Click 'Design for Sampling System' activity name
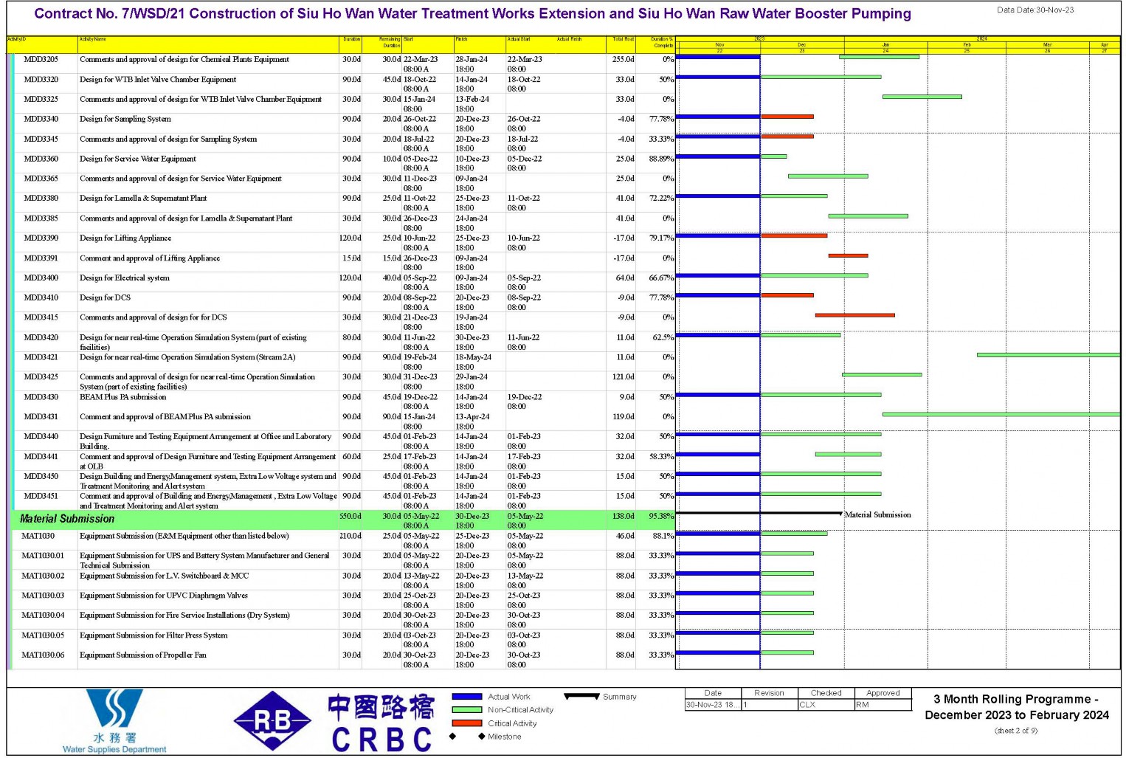 click(125, 120)
